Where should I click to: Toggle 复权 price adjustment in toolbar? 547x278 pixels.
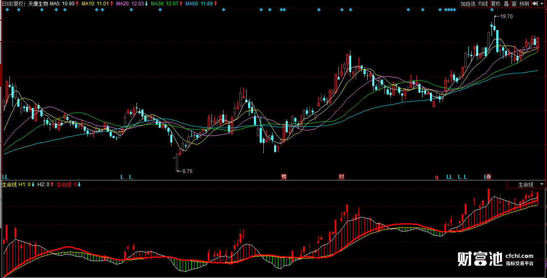point(495,4)
